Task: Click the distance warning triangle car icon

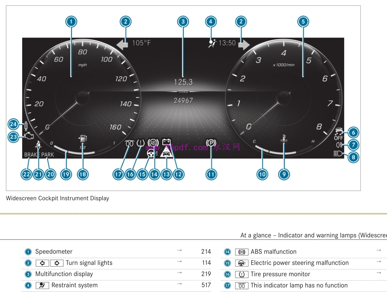Action: tap(166, 153)
